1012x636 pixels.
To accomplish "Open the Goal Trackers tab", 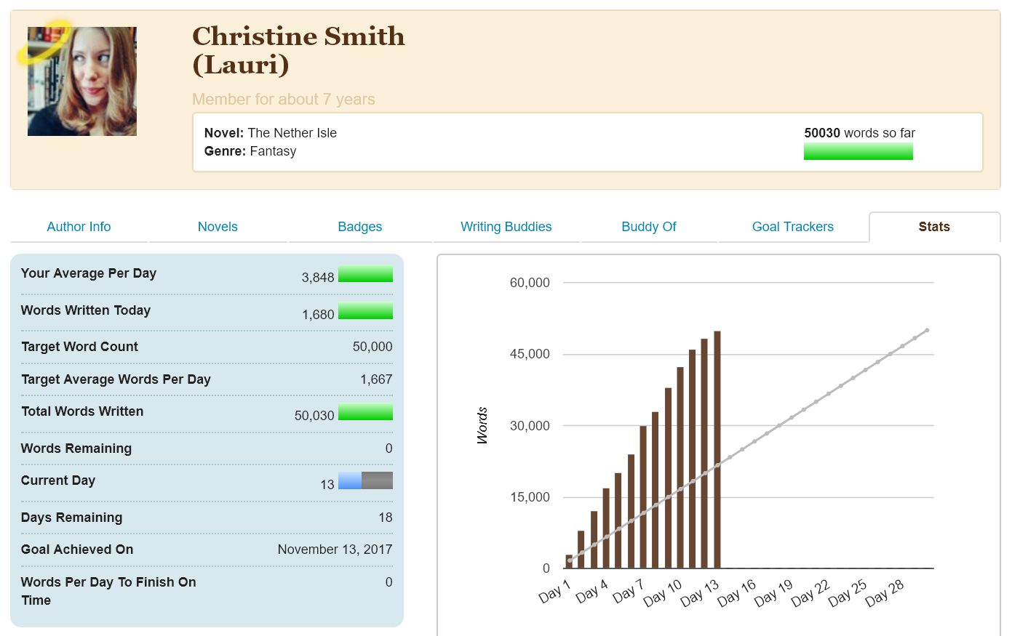I will pos(793,227).
